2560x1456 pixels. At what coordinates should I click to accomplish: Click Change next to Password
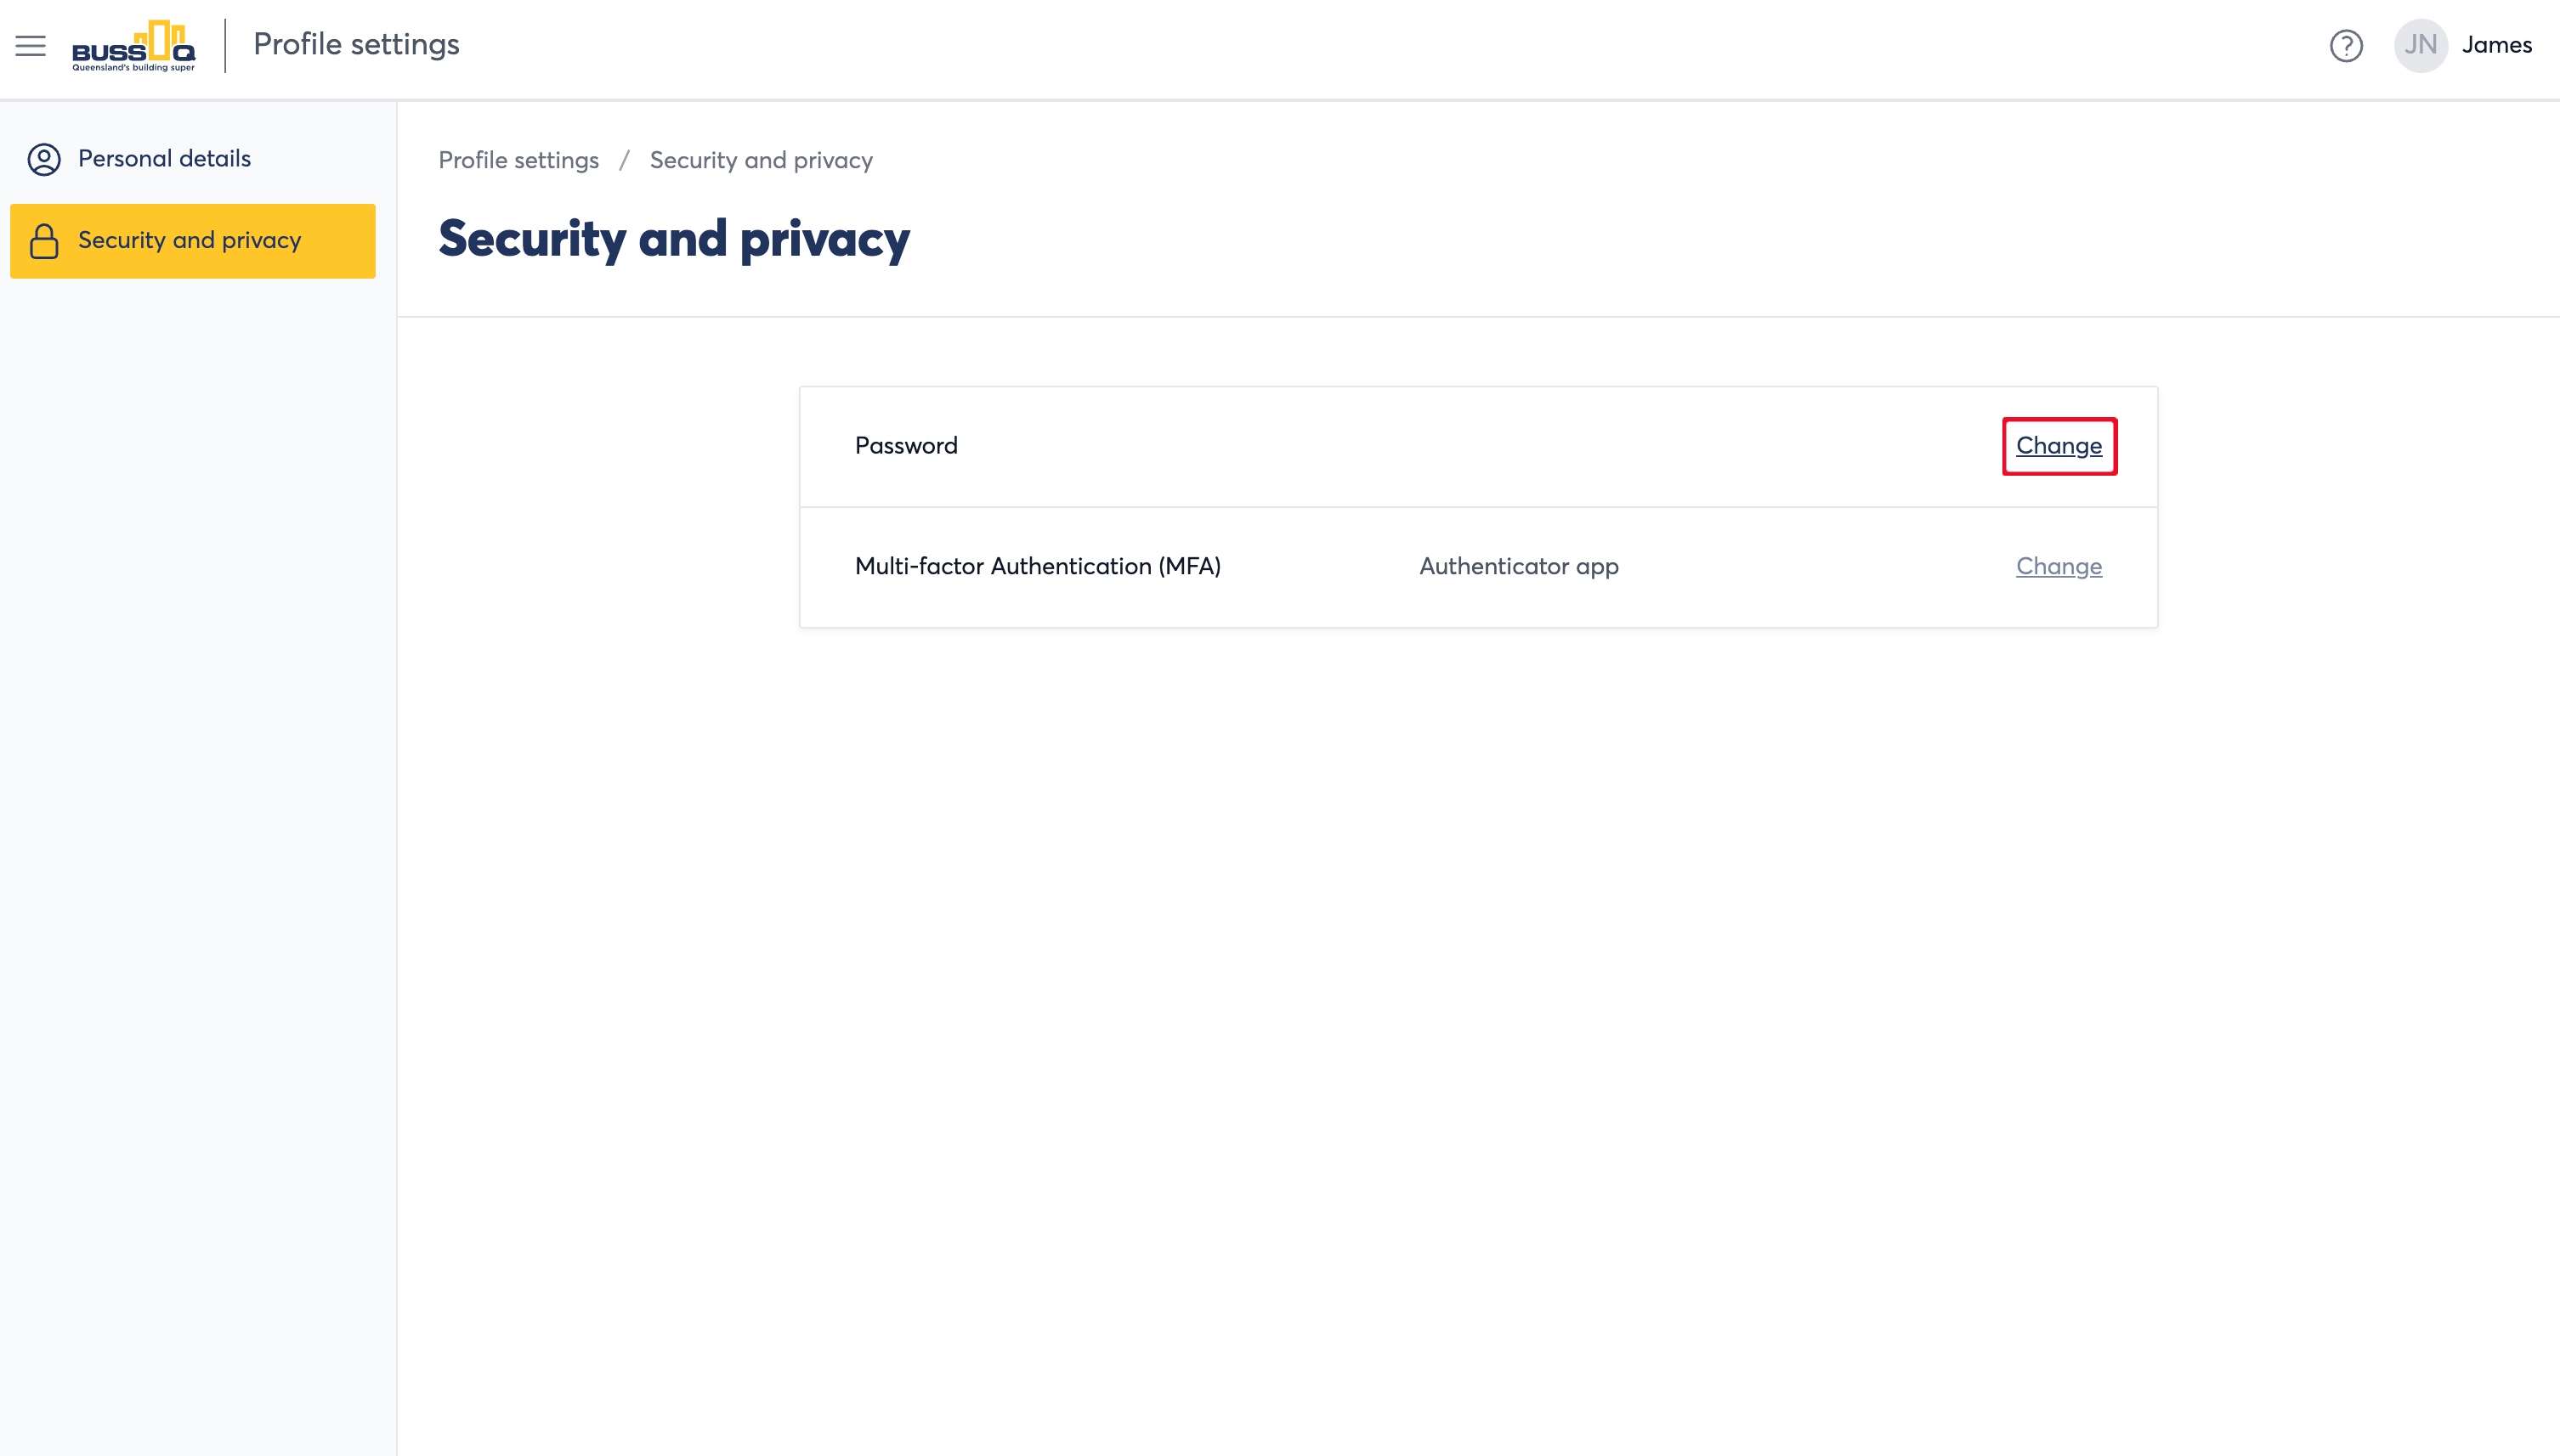(2059, 446)
